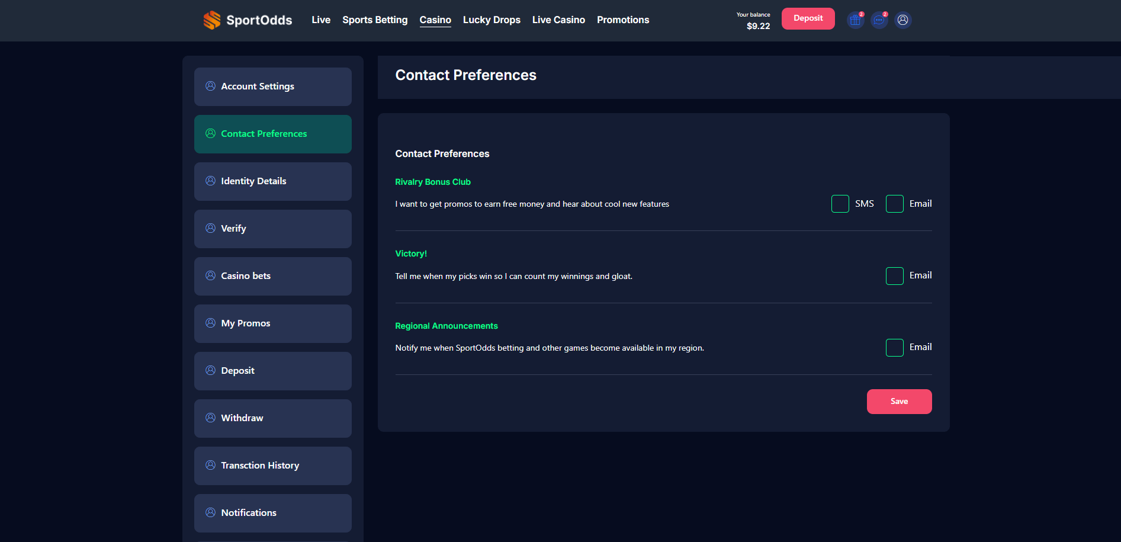Click the Victory! heading

411,254
